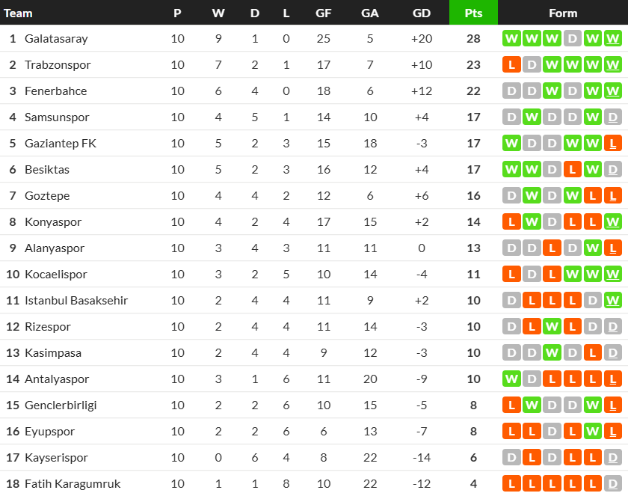This screenshot has width=628, height=499.
Task: Go to the Konyaspor team link
Action: (53, 222)
